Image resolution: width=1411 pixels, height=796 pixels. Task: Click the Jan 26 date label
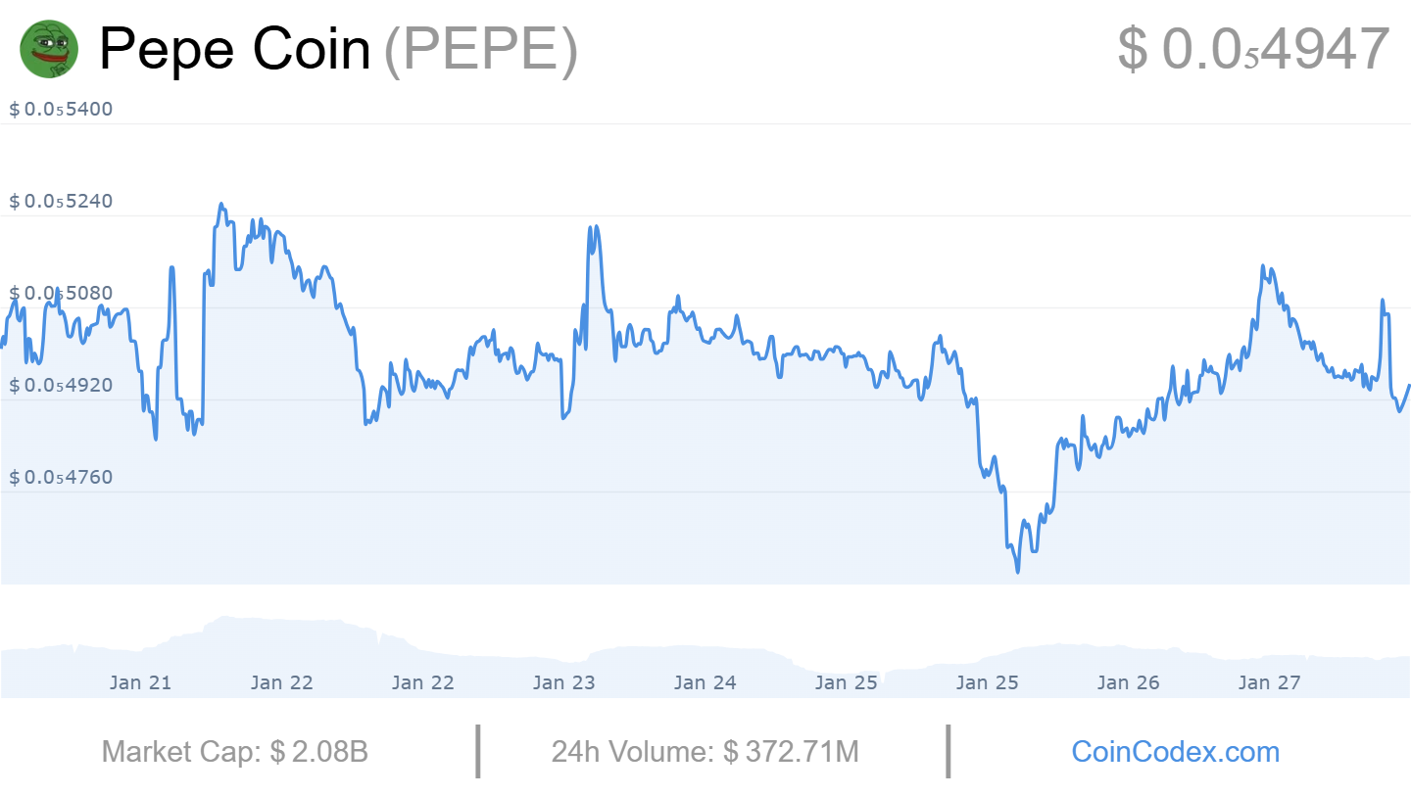coord(1128,682)
